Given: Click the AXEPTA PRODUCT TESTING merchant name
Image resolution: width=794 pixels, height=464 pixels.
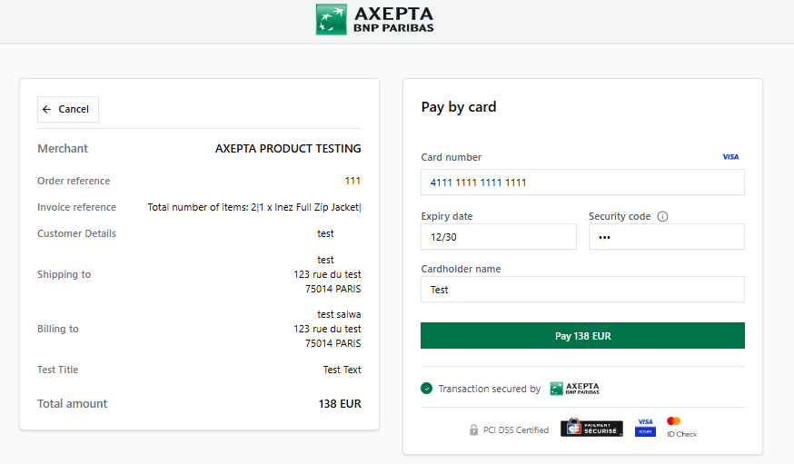Looking at the screenshot, I should point(288,149).
